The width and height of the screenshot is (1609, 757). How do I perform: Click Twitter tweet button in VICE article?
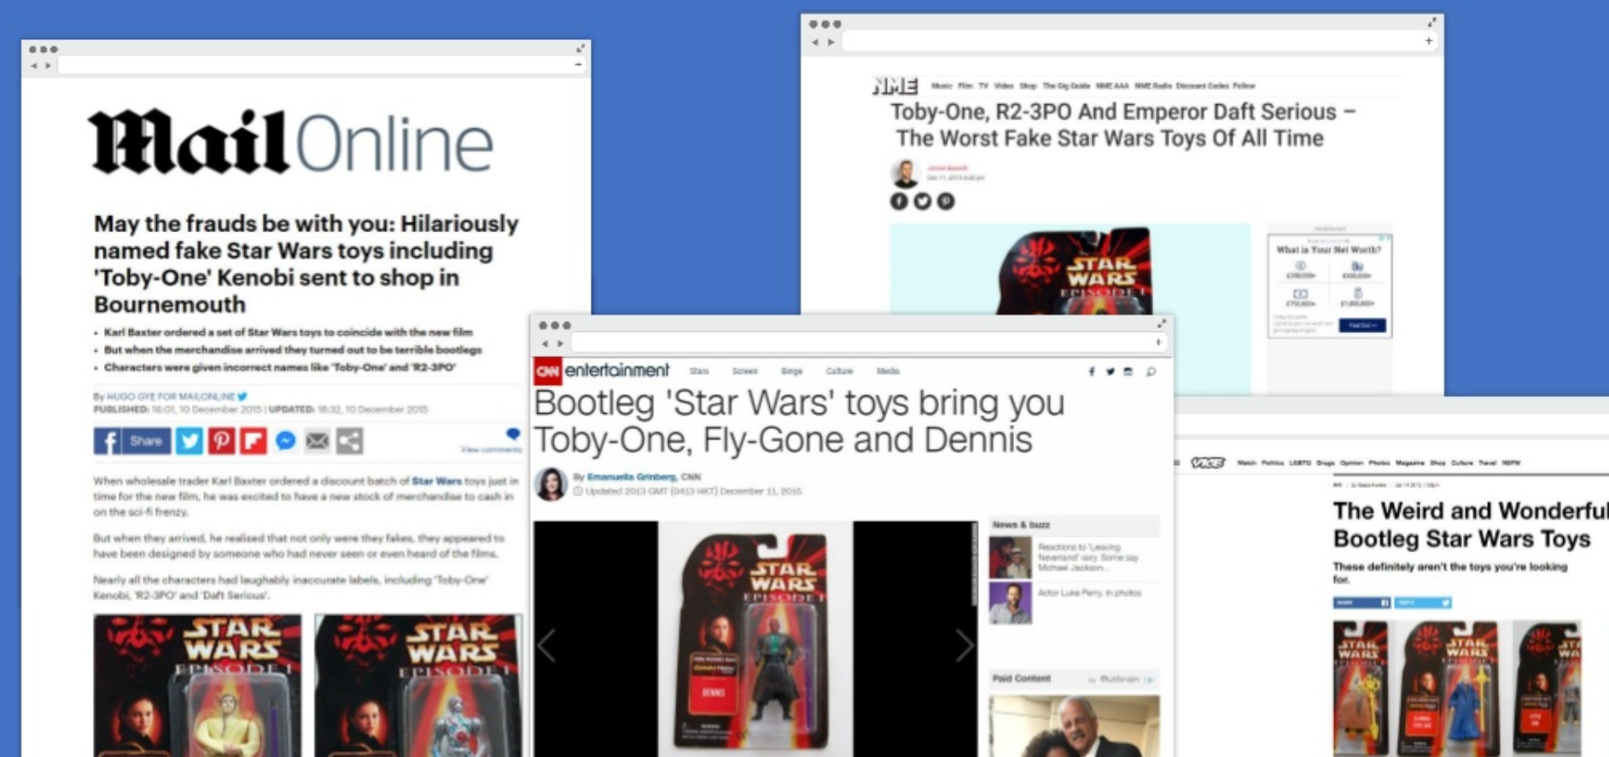point(1423,603)
